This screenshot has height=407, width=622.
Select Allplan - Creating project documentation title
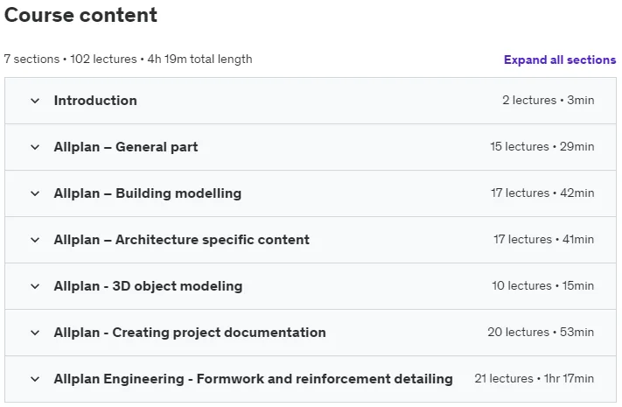click(190, 333)
